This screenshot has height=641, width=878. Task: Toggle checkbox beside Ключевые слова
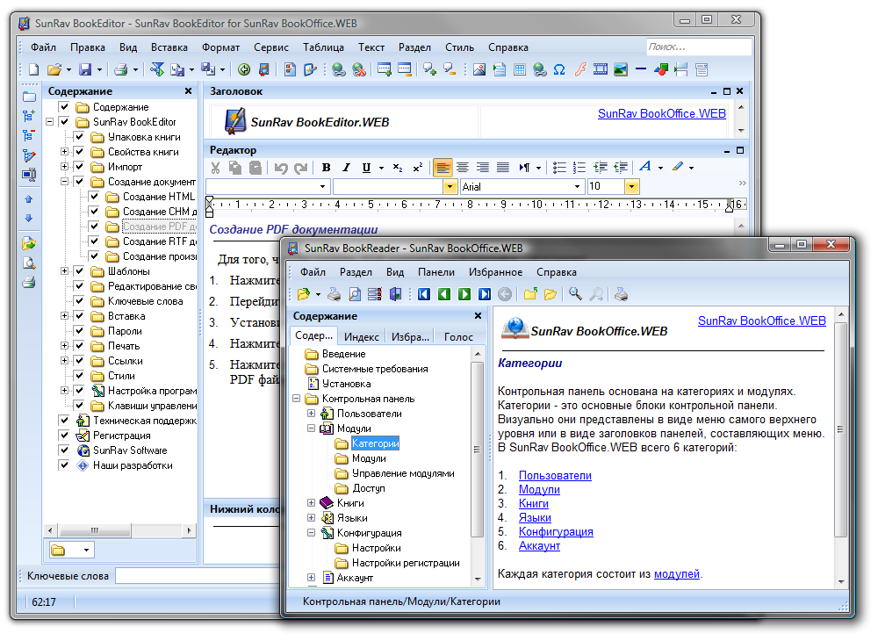(79, 300)
